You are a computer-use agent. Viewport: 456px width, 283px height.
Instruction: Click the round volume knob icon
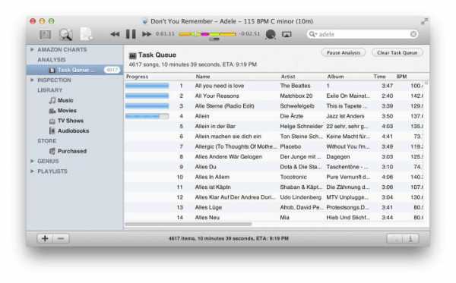271,34
